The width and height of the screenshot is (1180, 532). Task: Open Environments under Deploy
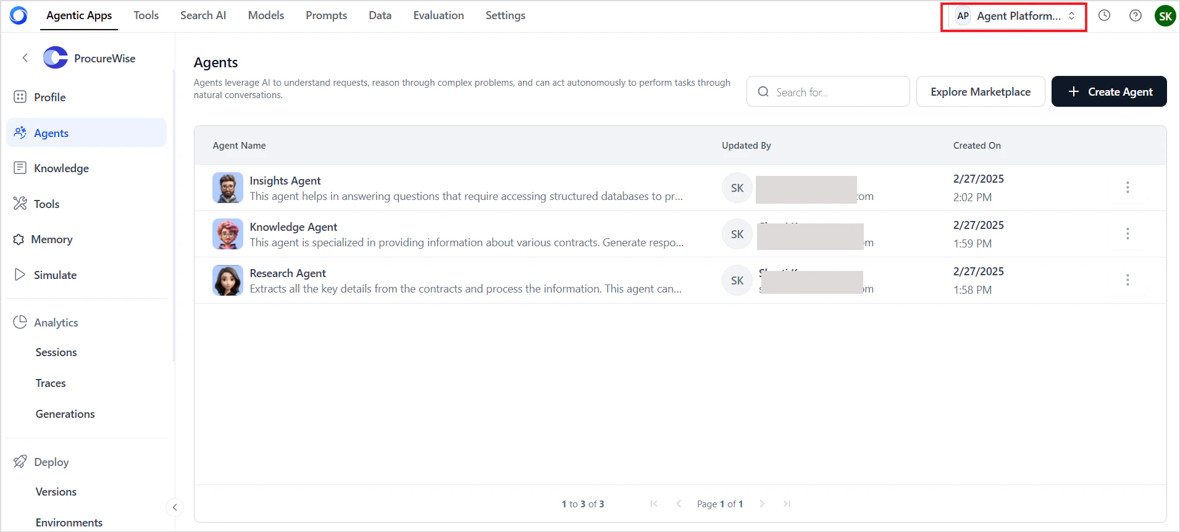click(x=69, y=522)
